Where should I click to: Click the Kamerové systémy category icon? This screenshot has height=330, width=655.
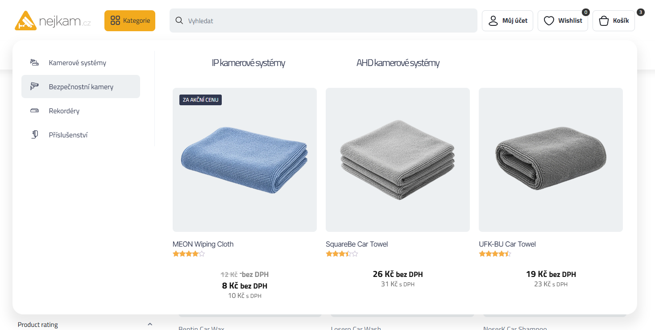pyautogui.click(x=34, y=63)
